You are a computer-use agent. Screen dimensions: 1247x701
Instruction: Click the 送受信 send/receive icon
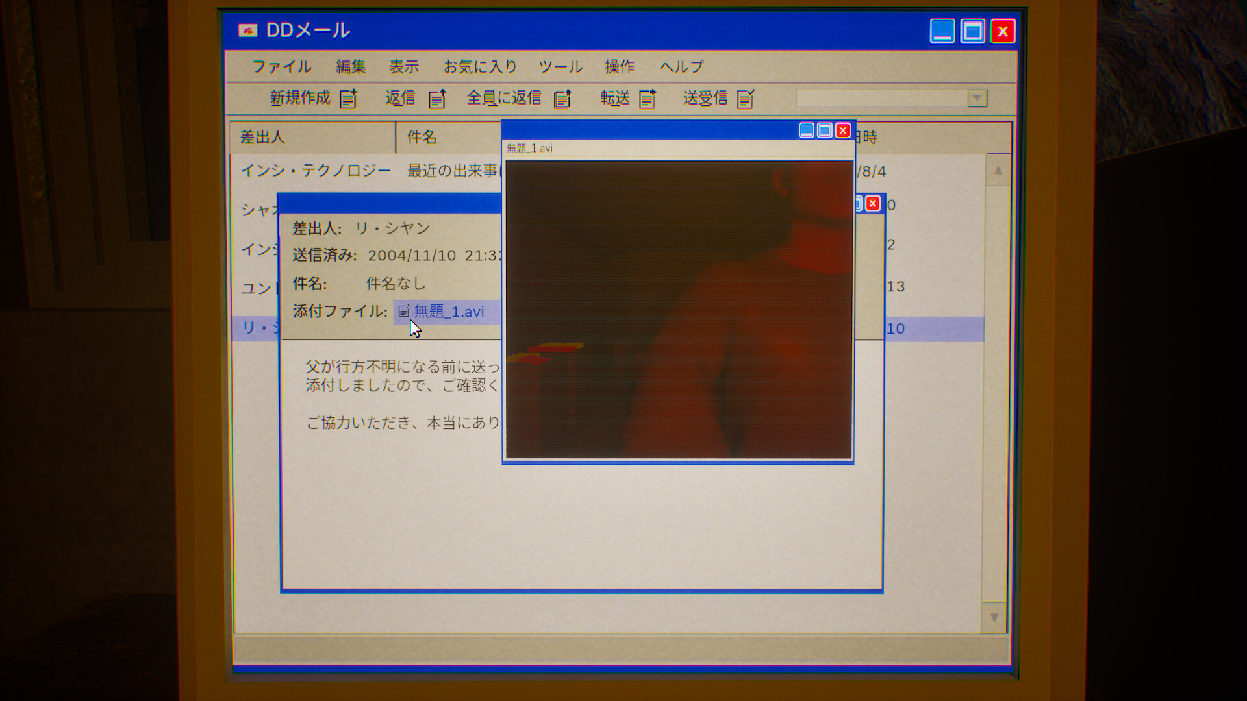(x=746, y=99)
